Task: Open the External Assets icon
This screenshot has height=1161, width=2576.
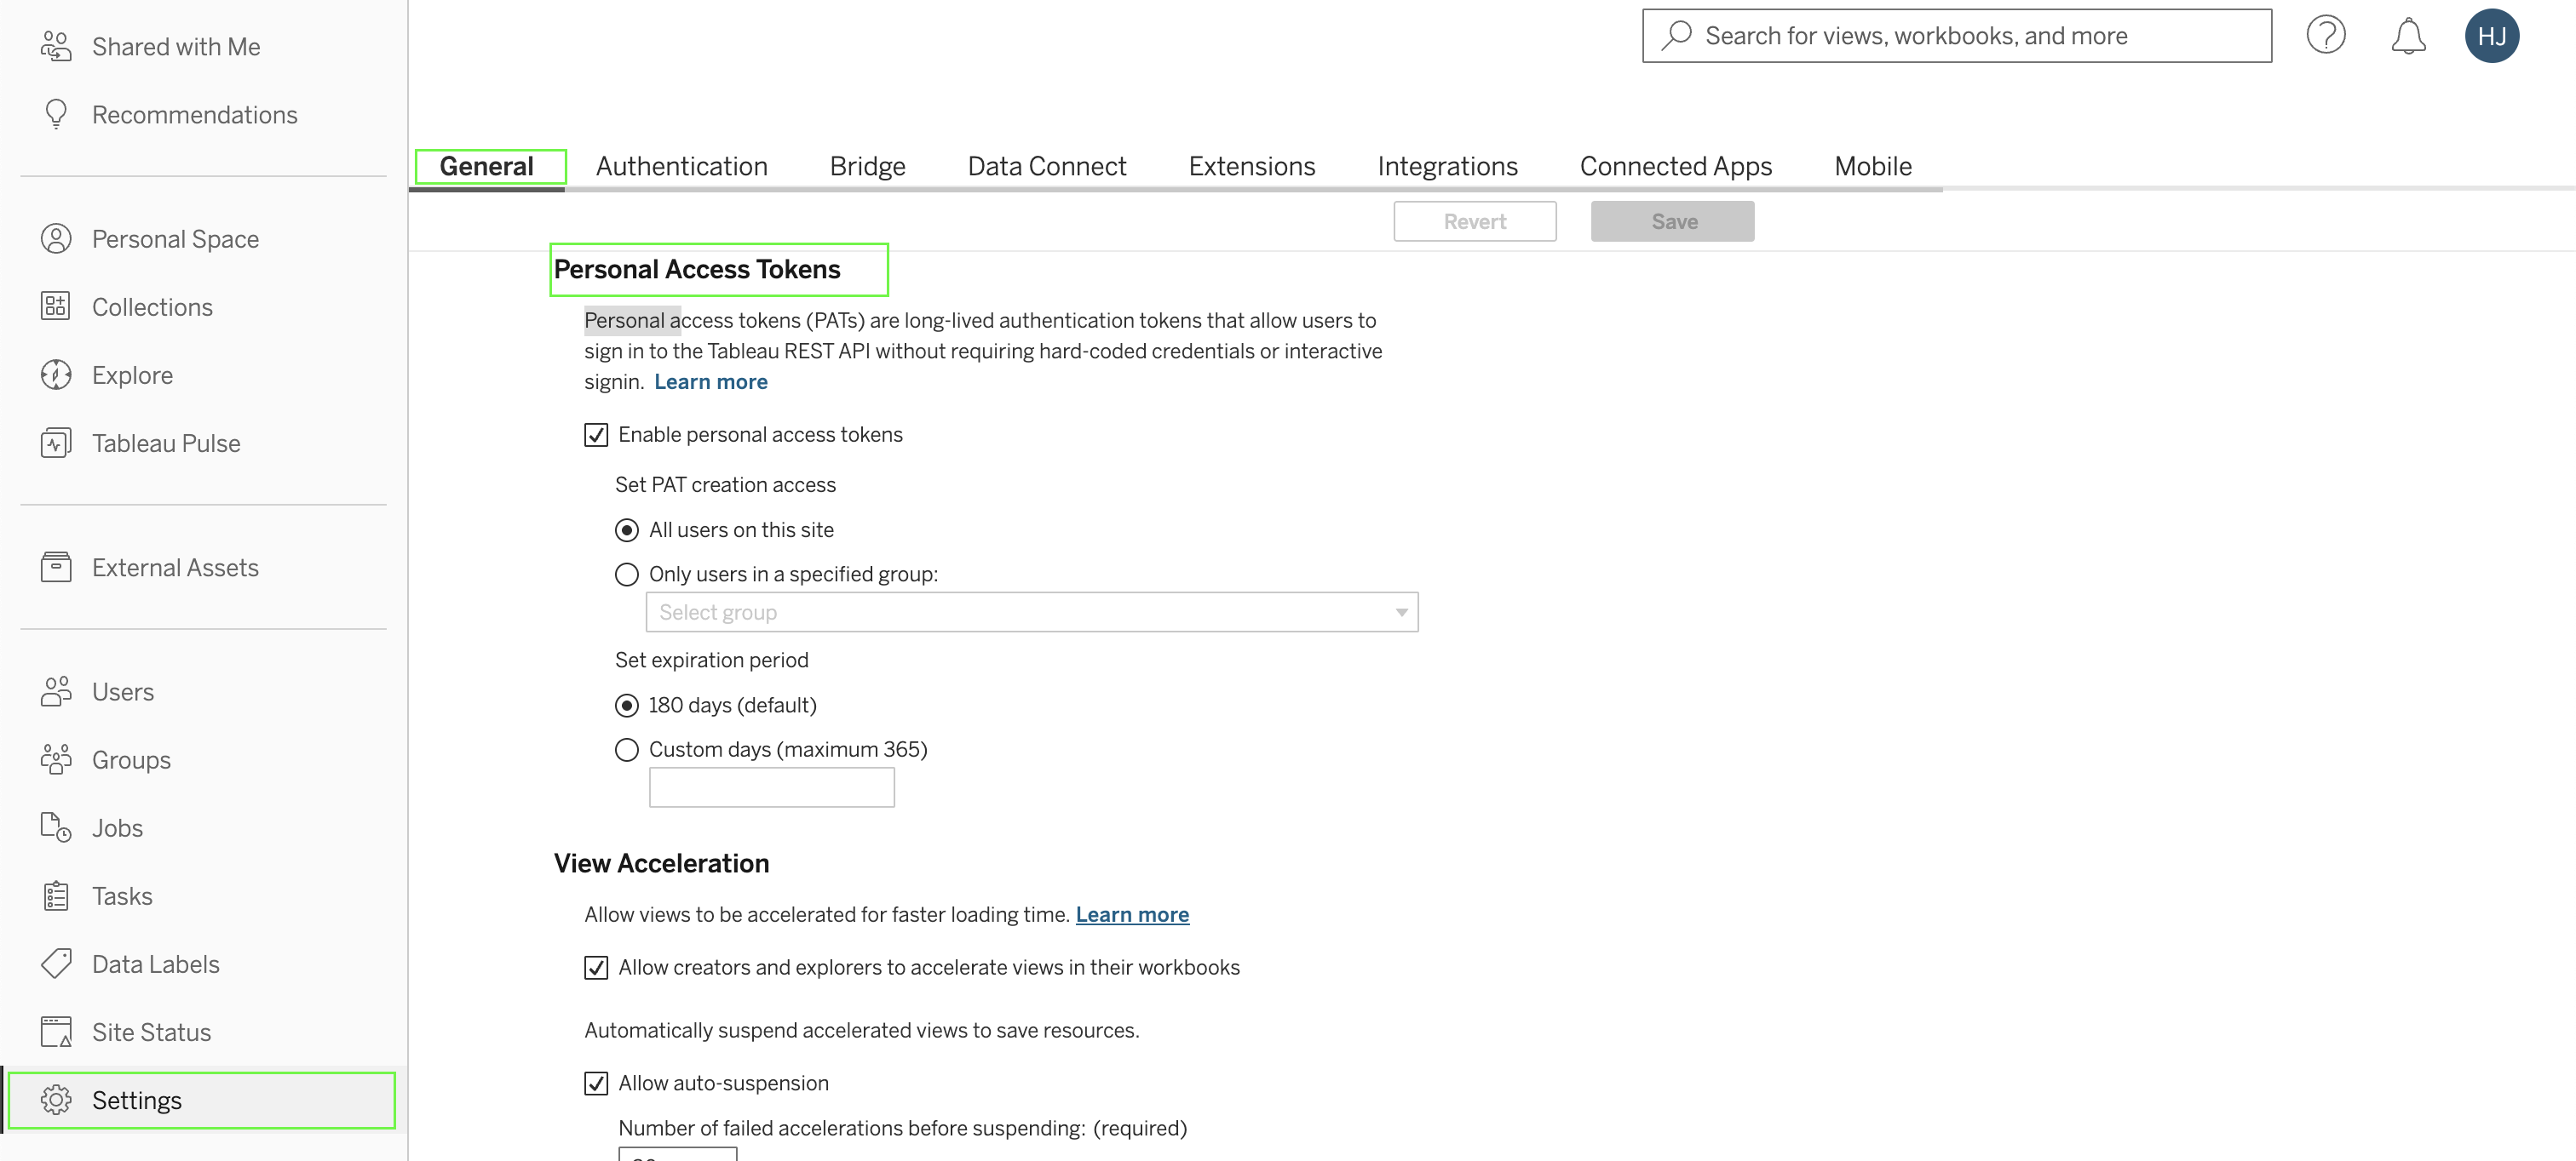Action: [56, 567]
